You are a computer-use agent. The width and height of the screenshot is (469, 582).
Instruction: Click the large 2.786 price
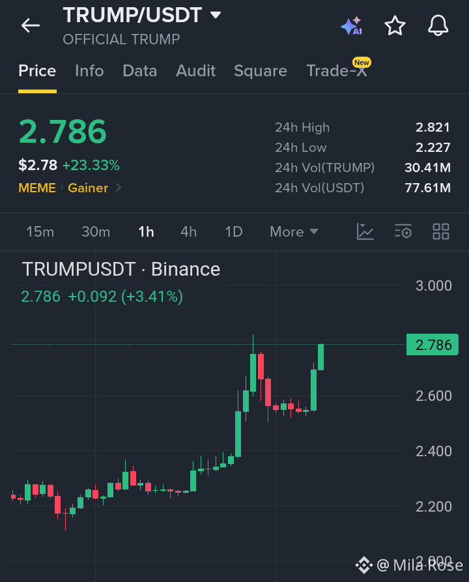[63, 132]
